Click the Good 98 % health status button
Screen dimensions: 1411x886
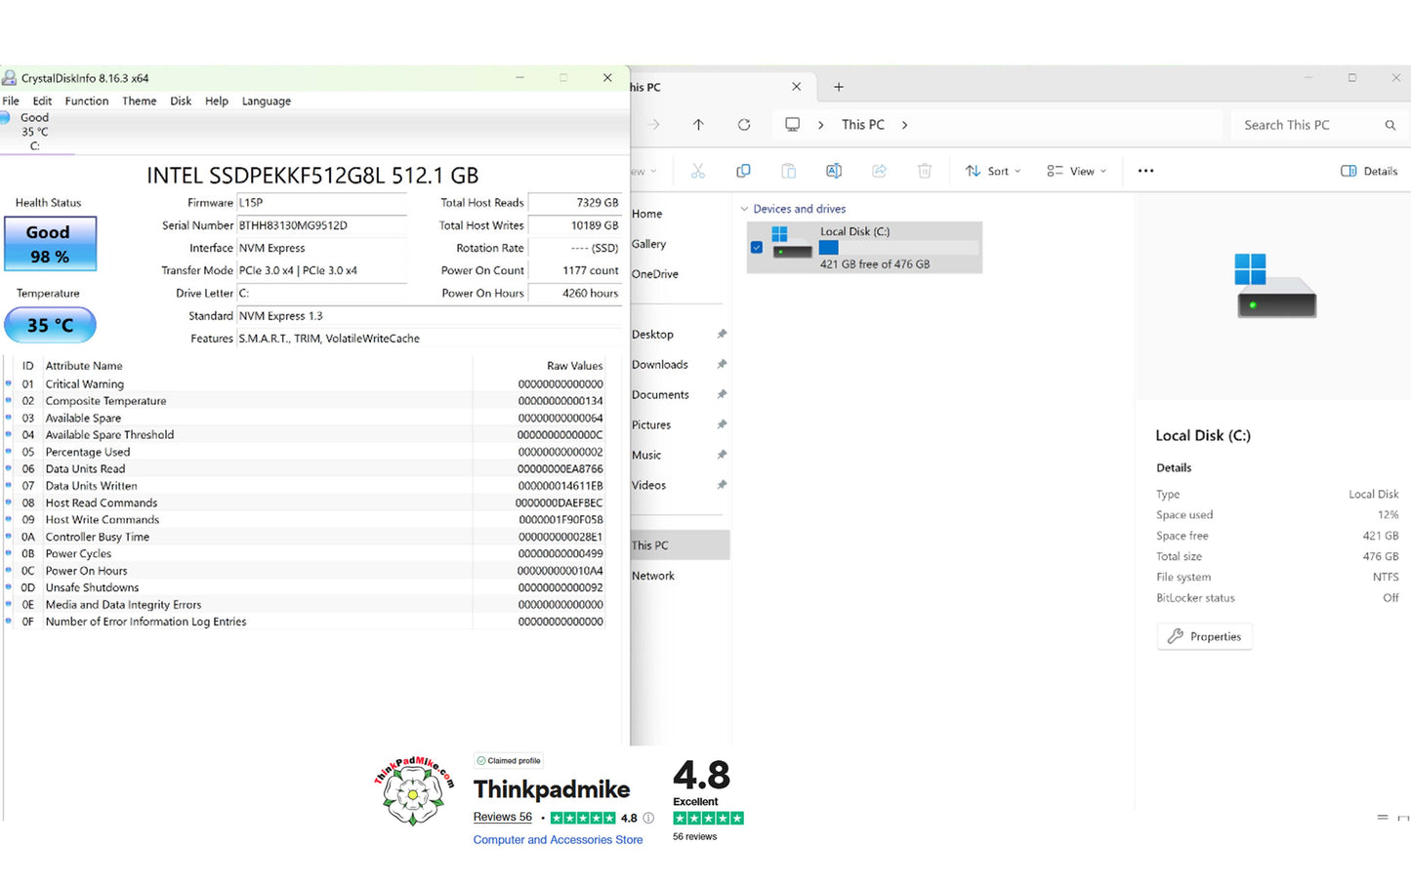(x=50, y=244)
